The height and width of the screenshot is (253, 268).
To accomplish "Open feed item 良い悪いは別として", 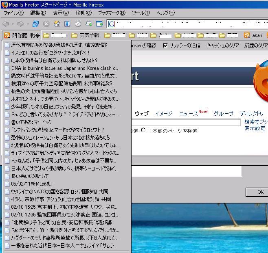I will click(x=67, y=176).
